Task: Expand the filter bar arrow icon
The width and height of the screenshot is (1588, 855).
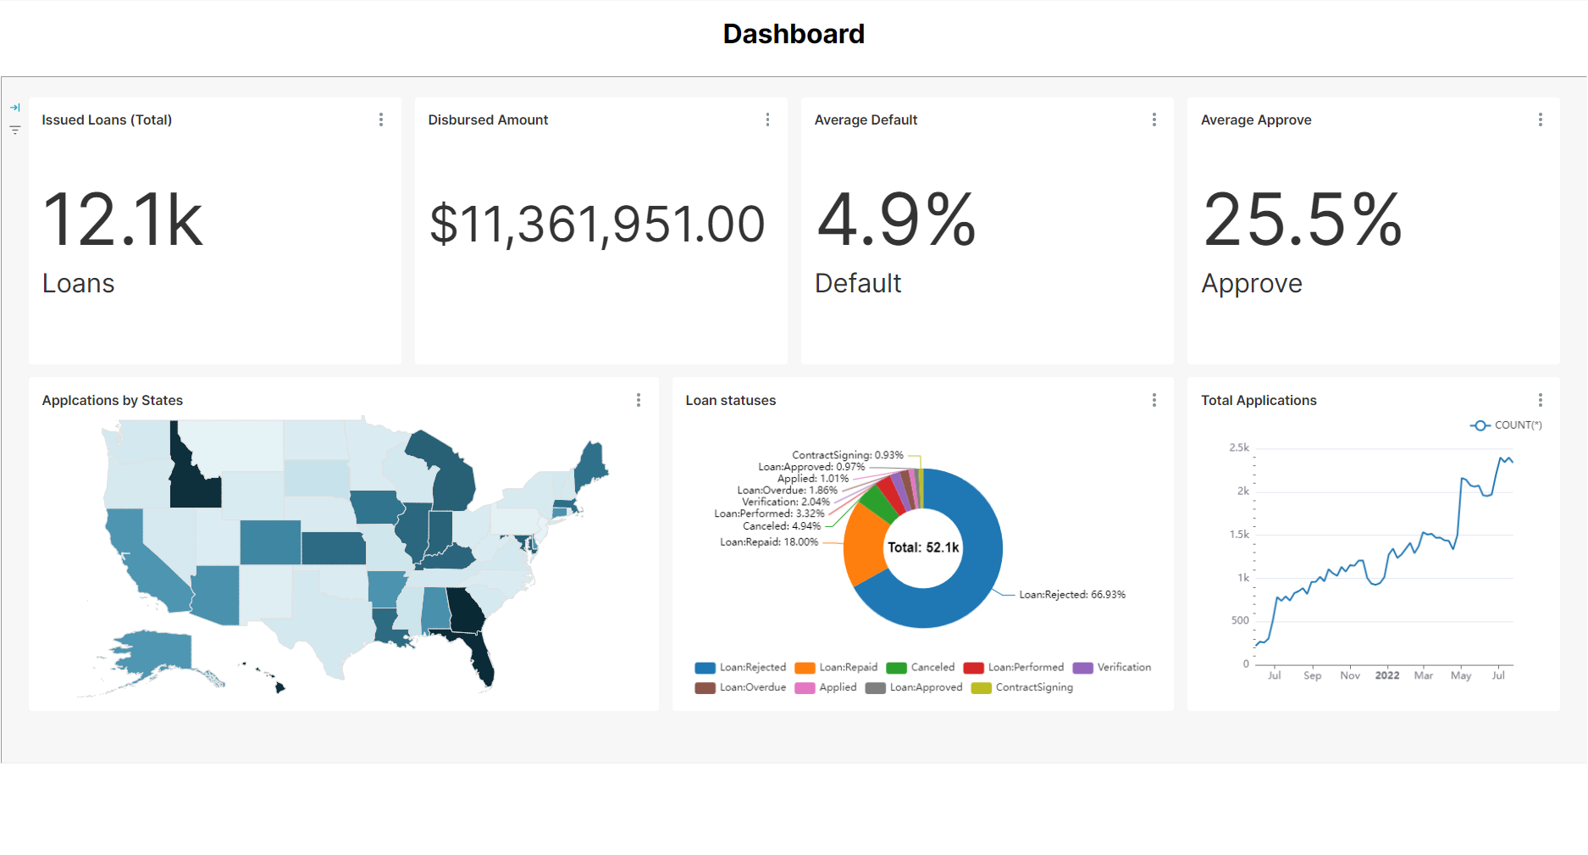Action: (15, 108)
